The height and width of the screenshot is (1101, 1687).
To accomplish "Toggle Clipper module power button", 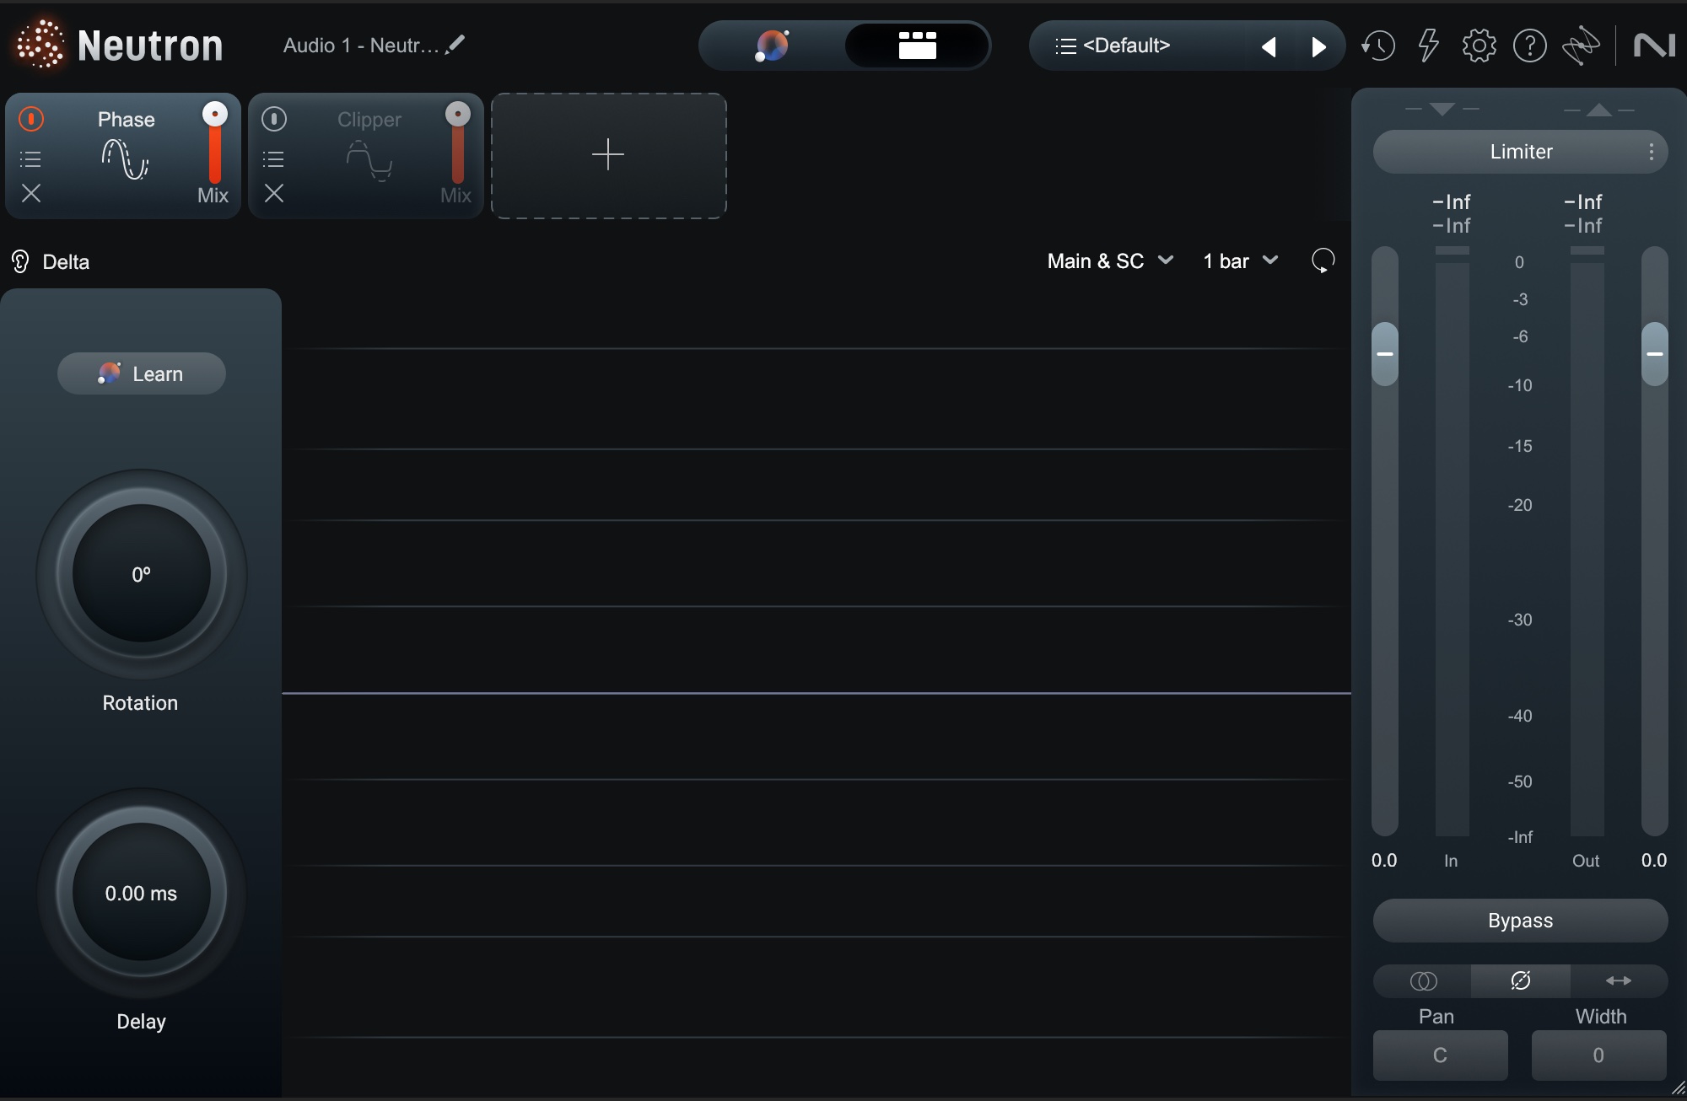I will point(274,119).
